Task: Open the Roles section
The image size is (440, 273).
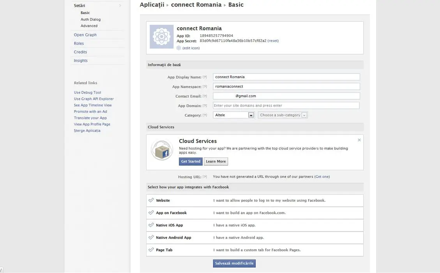Action: point(79,44)
